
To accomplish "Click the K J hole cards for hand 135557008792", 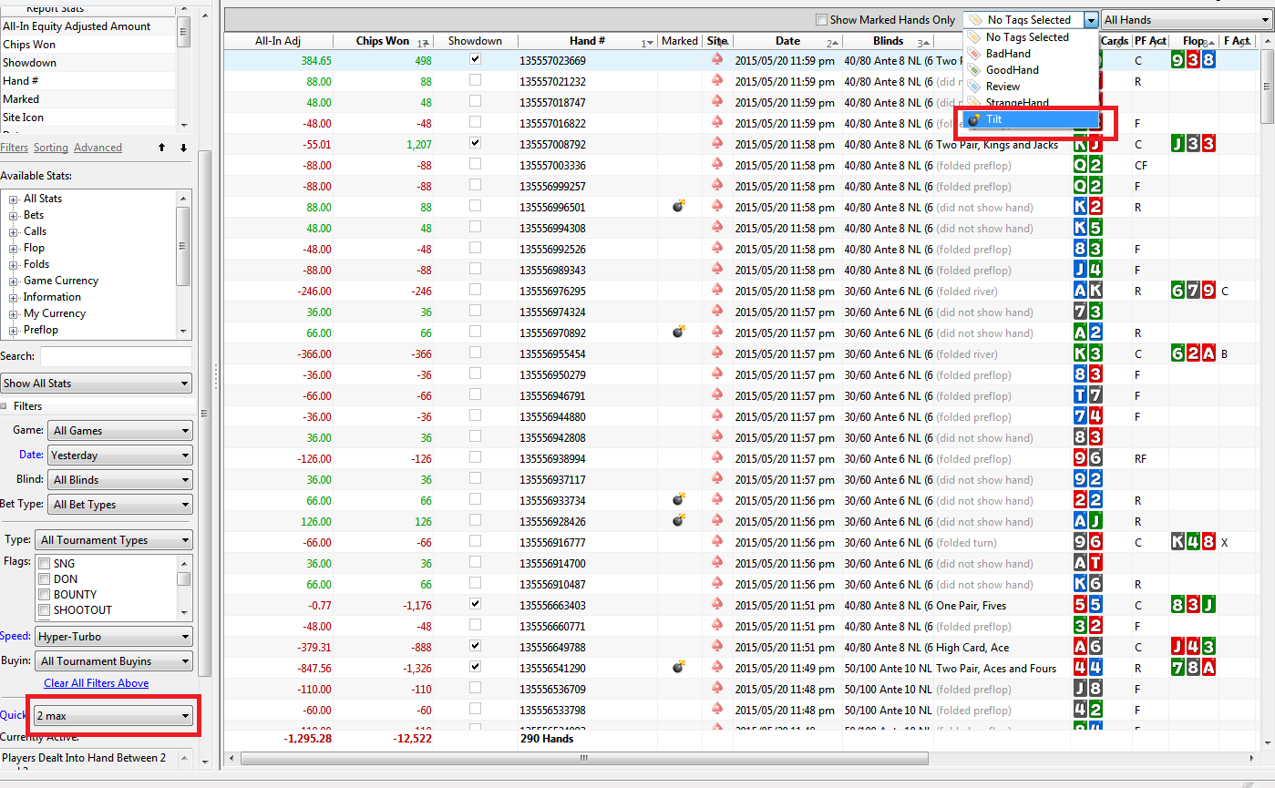I will click(1087, 144).
